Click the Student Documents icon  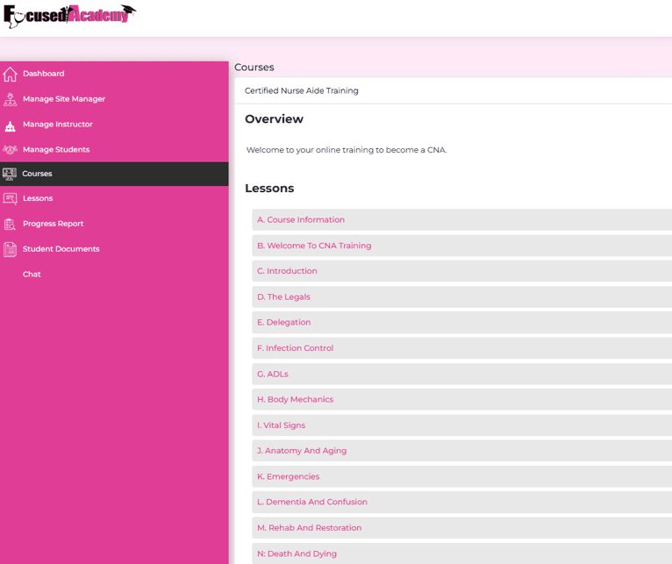[10, 250]
